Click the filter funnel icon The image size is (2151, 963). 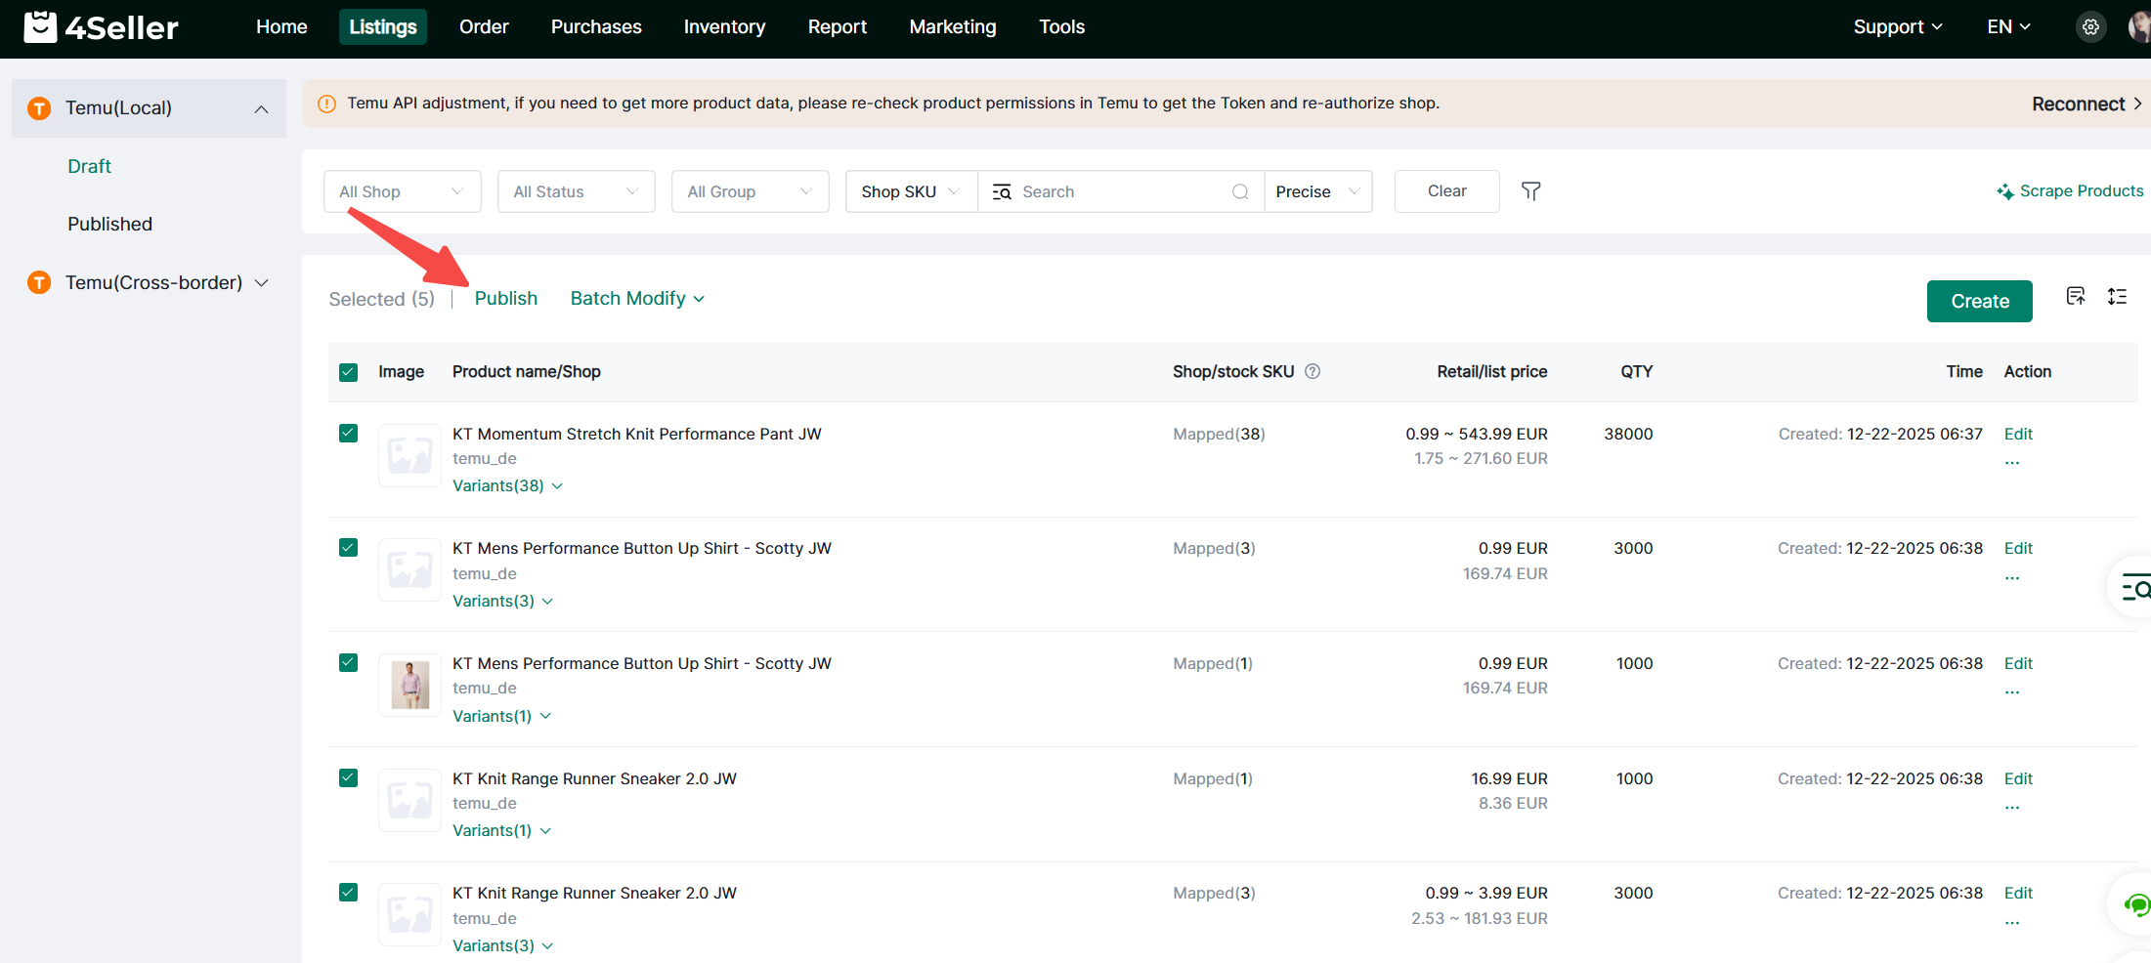tap(1530, 191)
